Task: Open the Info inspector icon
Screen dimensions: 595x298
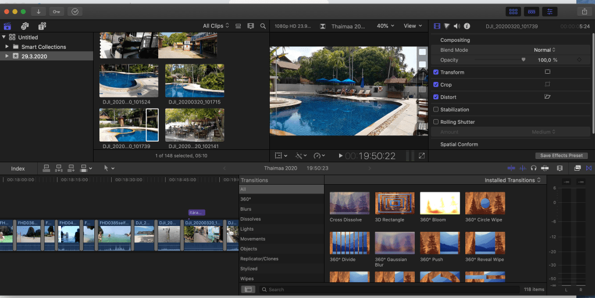Action: [x=466, y=26]
